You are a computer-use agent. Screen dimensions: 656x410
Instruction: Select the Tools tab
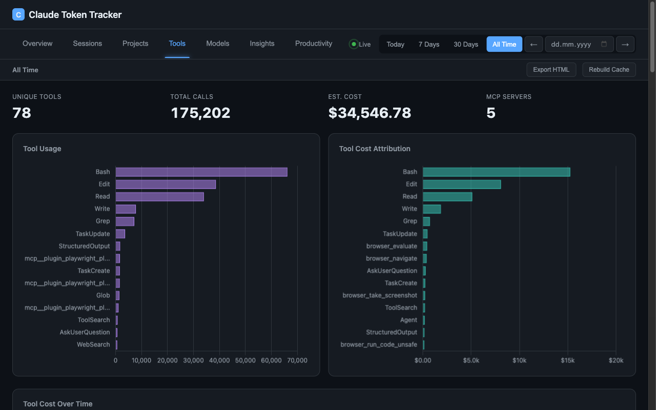pyautogui.click(x=177, y=44)
